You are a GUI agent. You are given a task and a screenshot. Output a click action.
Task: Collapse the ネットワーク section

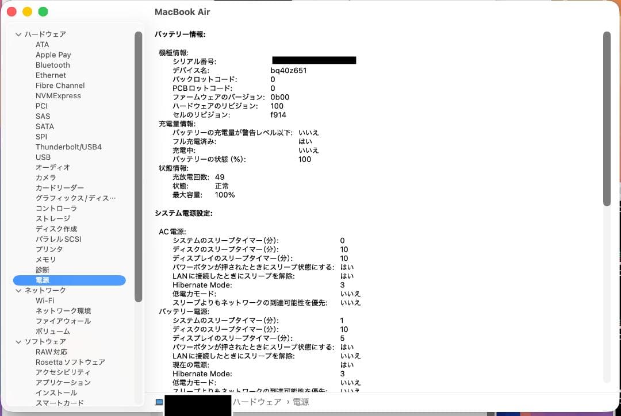(x=19, y=290)
